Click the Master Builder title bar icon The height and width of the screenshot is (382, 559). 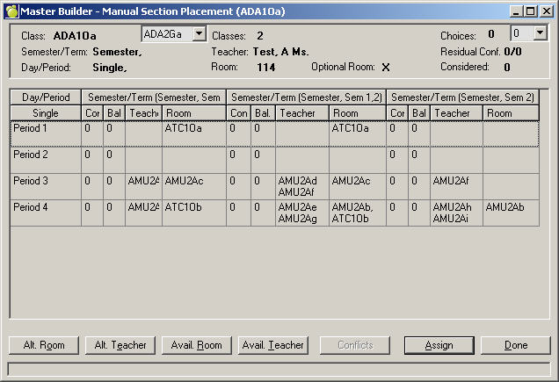[x=11, y=11]
